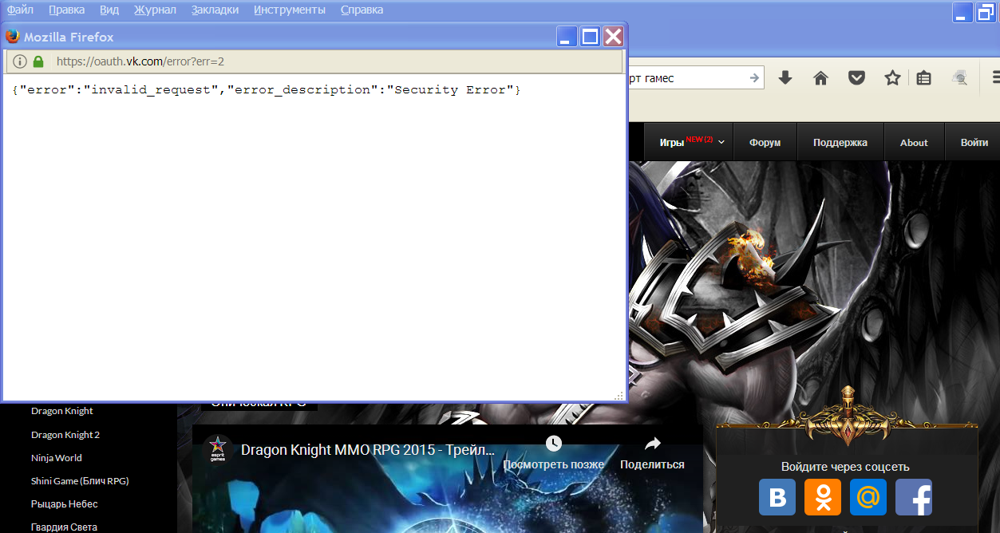Log in with the Odnoklassniki icon
This screenshot has height=533, width=1000.
pos(823,497)
